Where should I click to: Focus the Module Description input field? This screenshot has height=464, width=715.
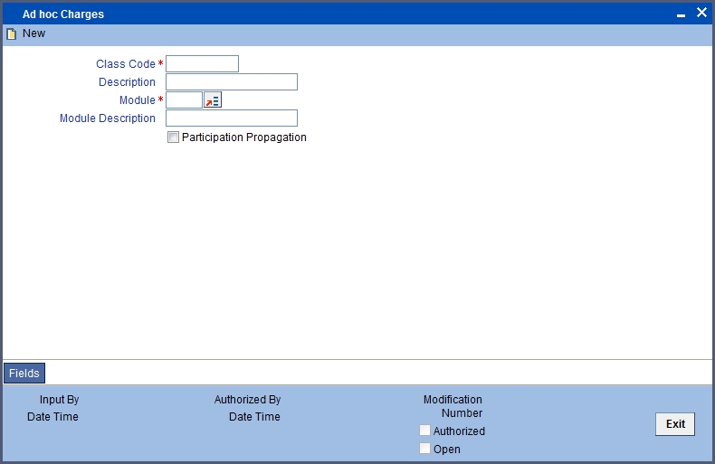click(x=232, y=118)
